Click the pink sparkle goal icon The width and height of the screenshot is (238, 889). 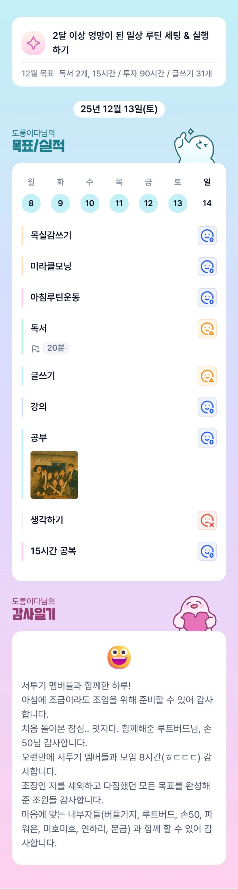[x=33, y=43]
